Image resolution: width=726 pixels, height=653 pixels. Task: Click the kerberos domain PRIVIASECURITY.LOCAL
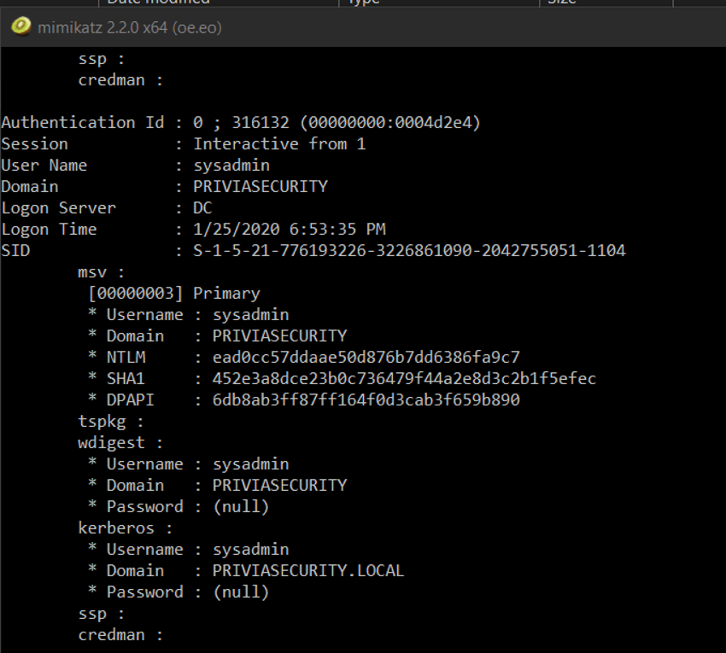tap(307, 570)
